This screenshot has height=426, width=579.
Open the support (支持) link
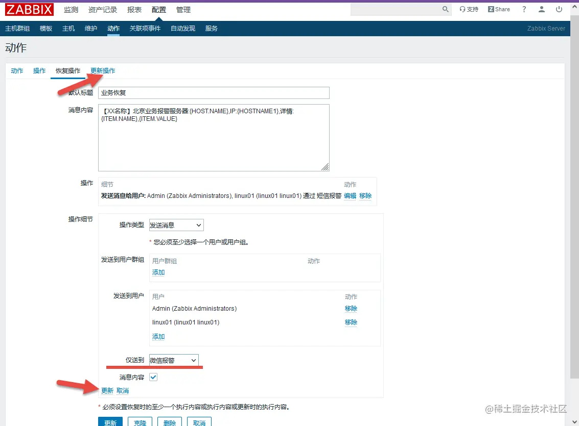coord(469,9)
